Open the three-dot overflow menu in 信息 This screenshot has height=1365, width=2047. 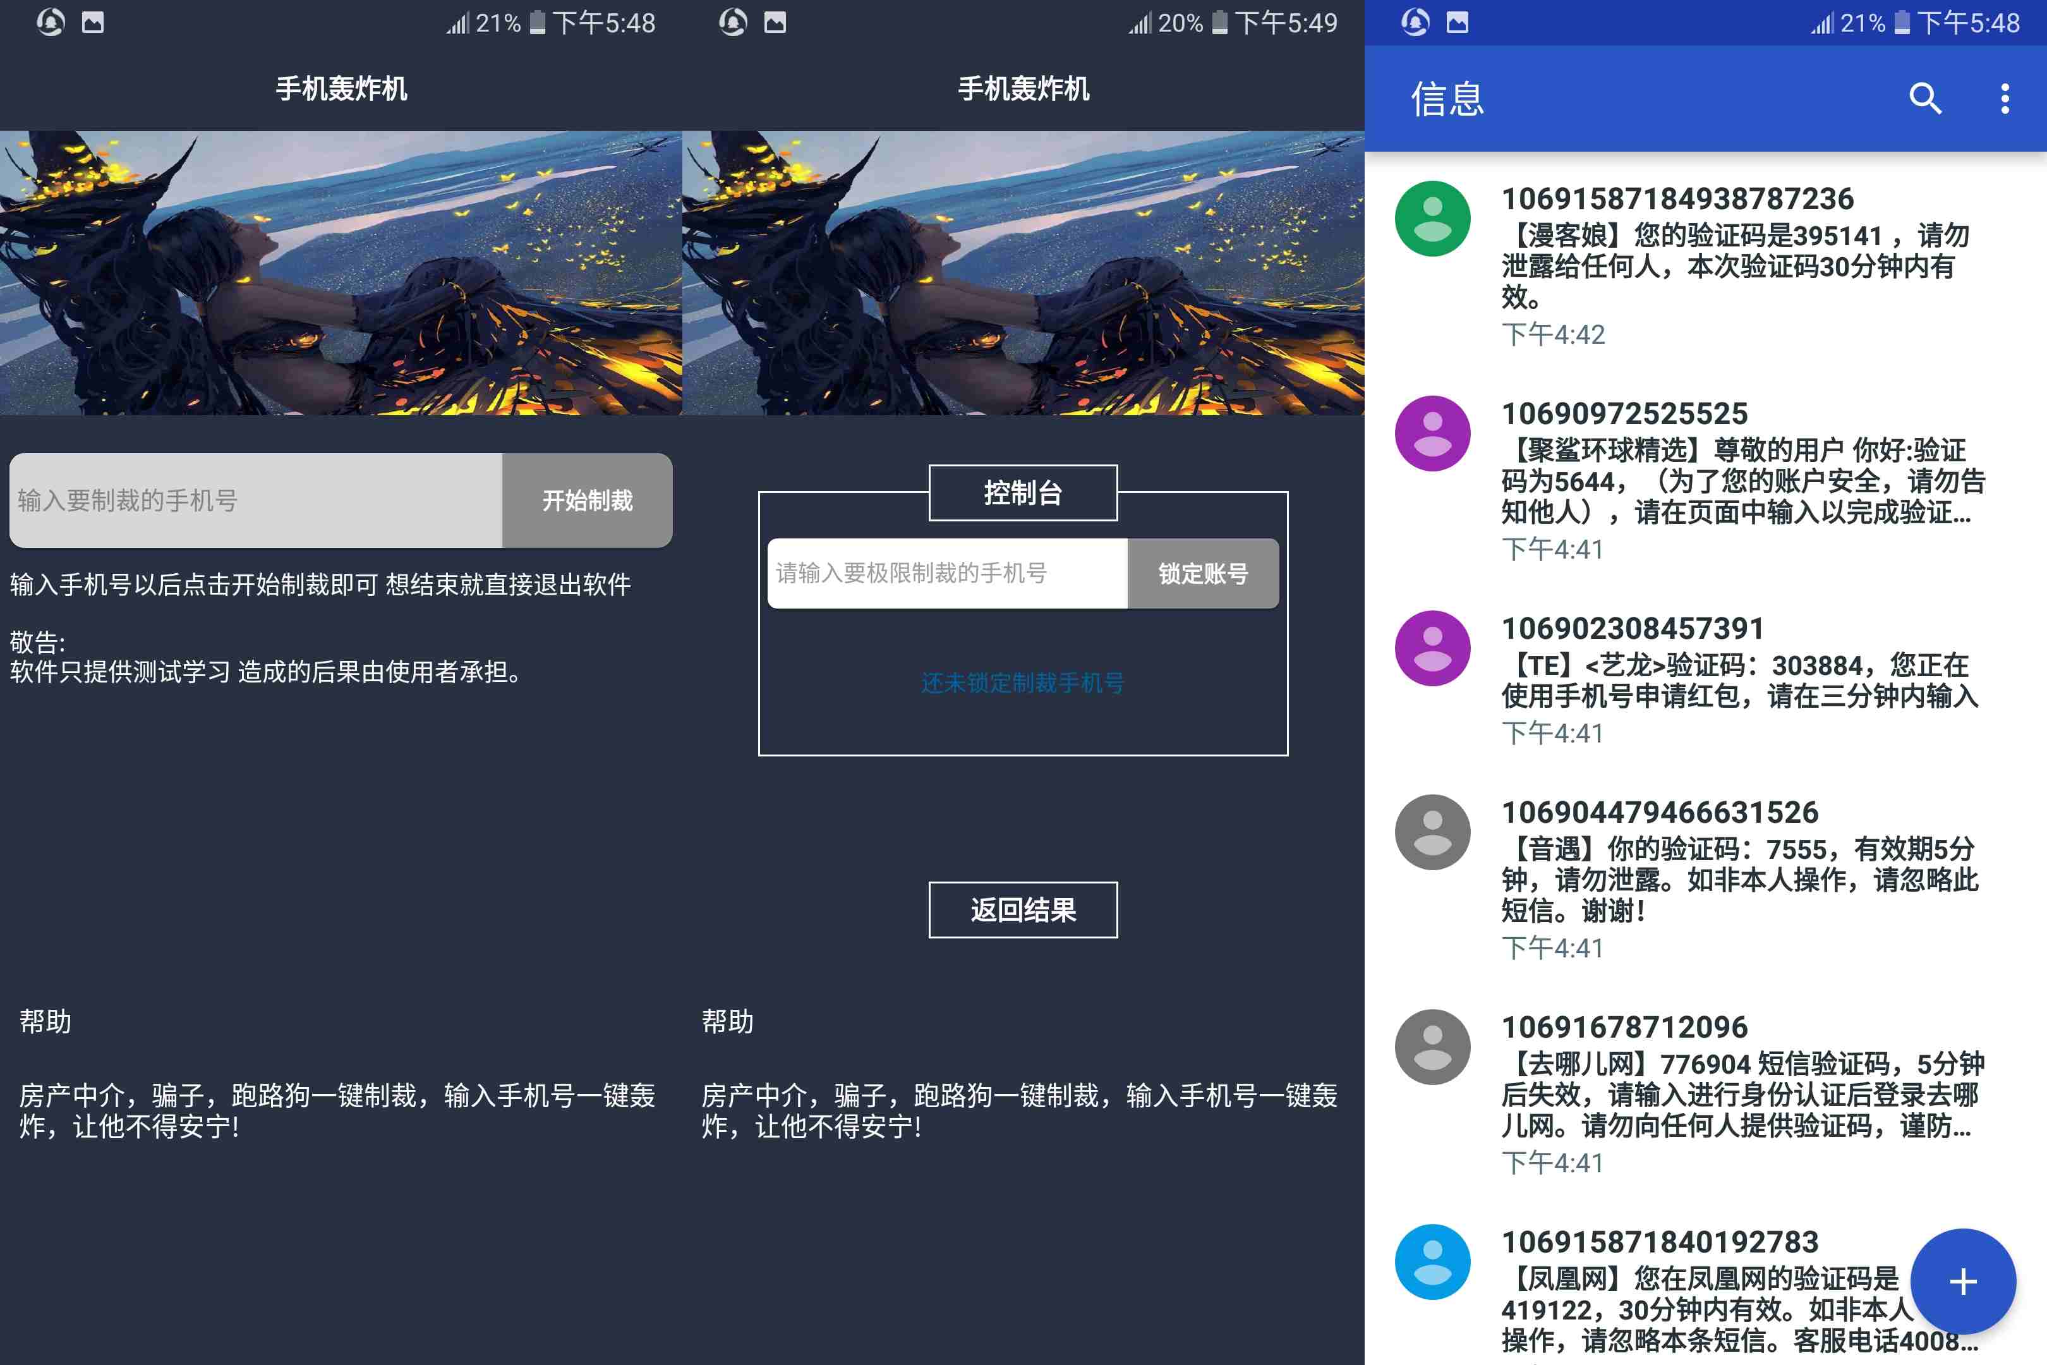pyautogui.click(x=2004, y=99)
